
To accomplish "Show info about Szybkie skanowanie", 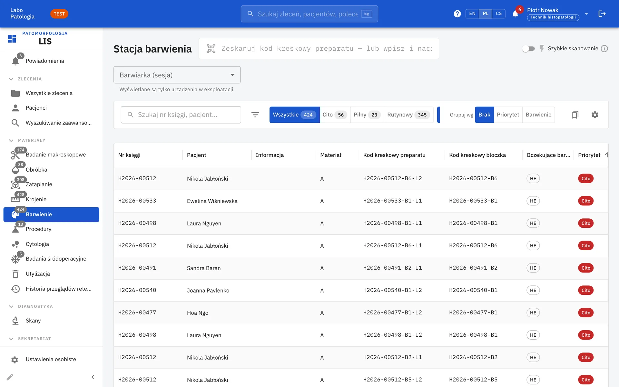I will [604, 49].
